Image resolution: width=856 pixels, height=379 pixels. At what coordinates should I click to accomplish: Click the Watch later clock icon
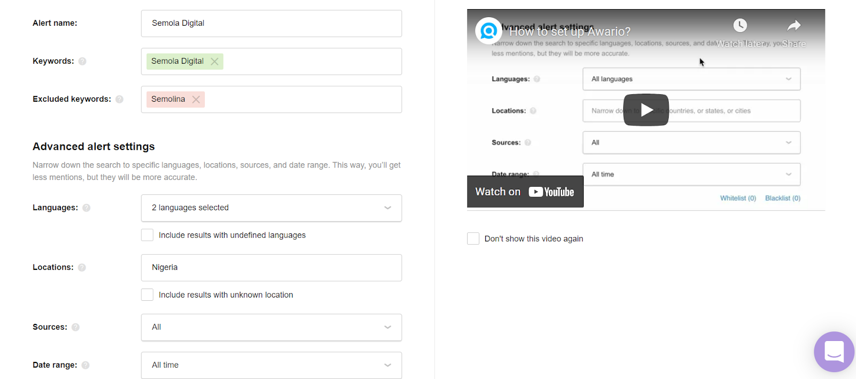click(x=740, y=25)
